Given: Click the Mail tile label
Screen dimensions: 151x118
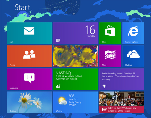Looking at the screenshot, I should [x=11, y=42].
